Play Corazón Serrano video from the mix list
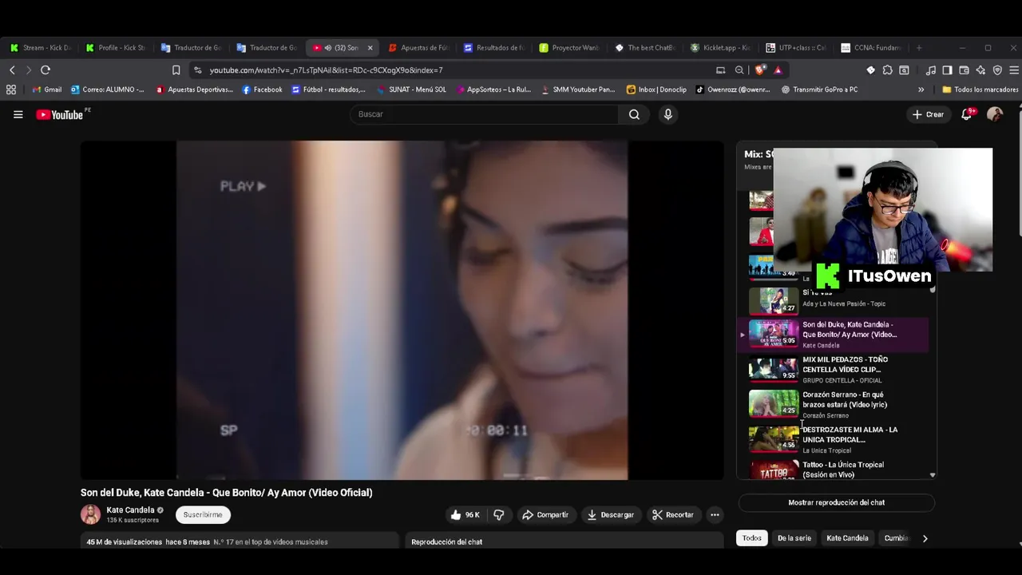 point(834,404)
